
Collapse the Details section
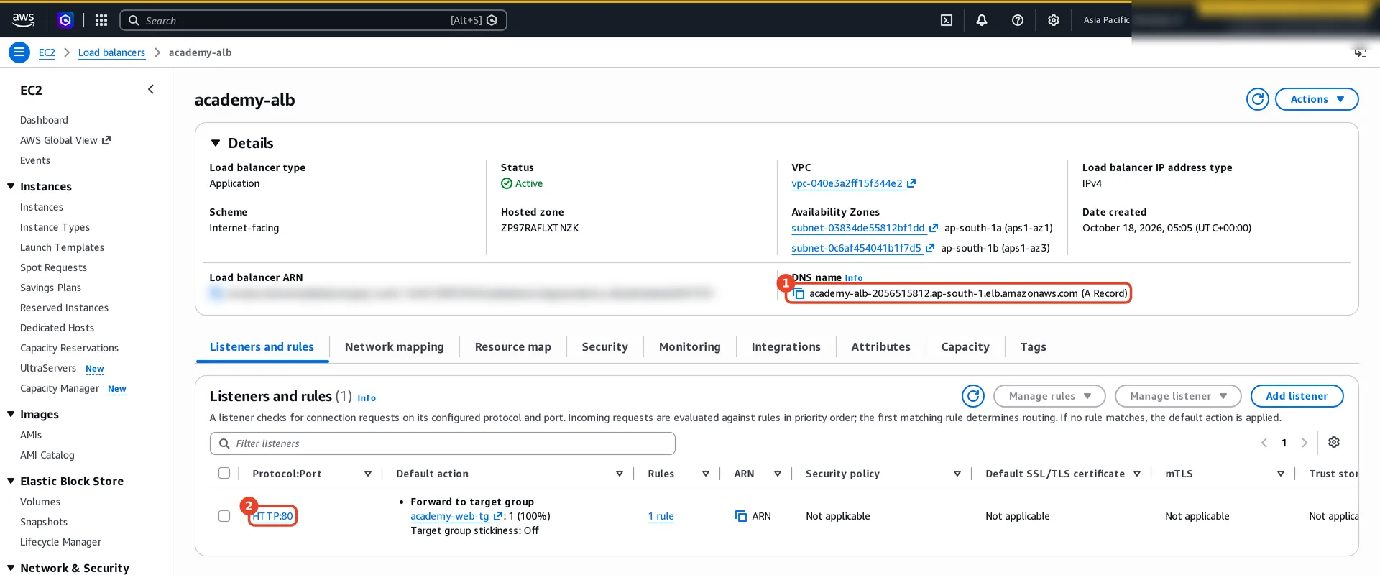pos(216,143)
